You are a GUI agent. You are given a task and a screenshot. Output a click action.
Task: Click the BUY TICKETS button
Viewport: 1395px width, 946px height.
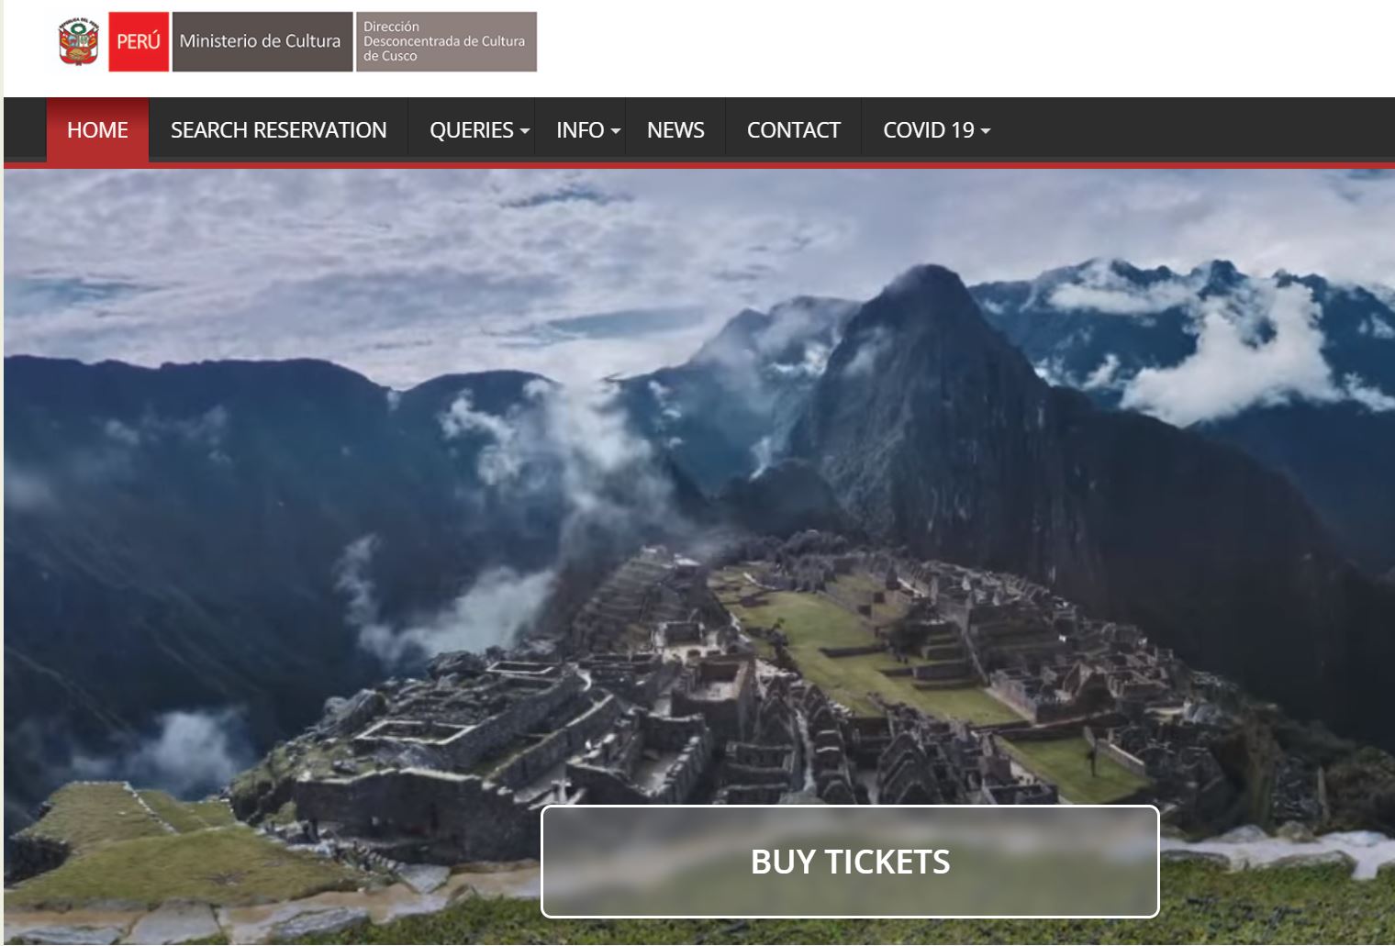850,862
